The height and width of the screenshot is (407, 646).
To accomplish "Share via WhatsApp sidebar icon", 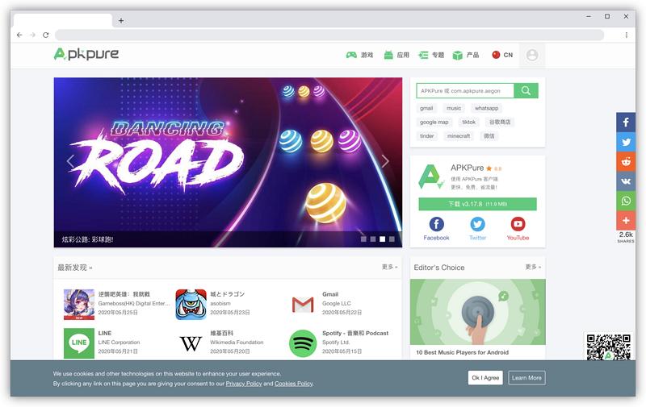I will click(x=625, y=201).
